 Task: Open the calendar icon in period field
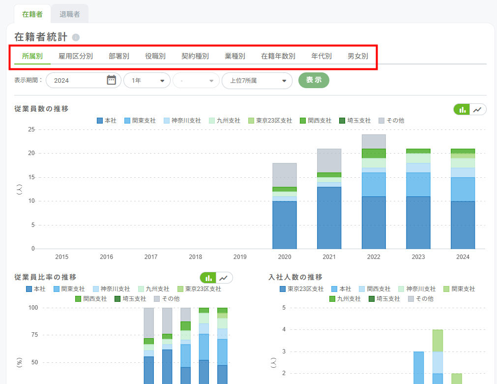coord(111,80)
